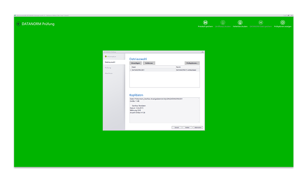
Task: Click the Kopfdaten file path line
Action: tap(156, 99)
